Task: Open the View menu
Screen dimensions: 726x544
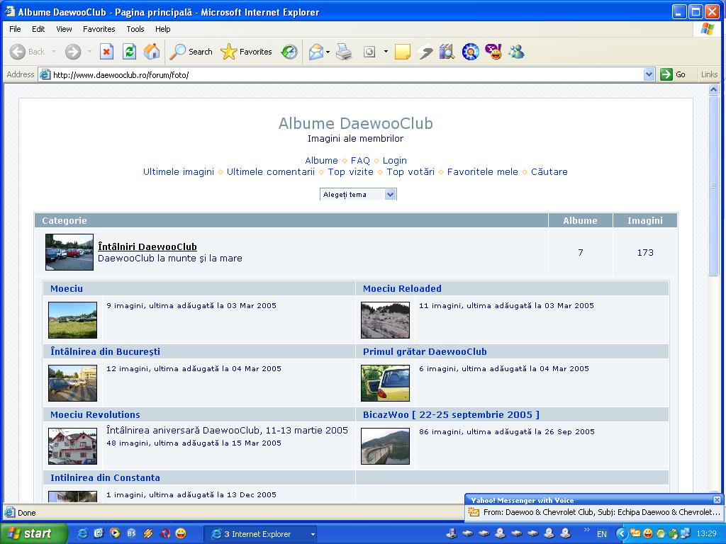Action: pyautogui.click(x=64, y=29)
